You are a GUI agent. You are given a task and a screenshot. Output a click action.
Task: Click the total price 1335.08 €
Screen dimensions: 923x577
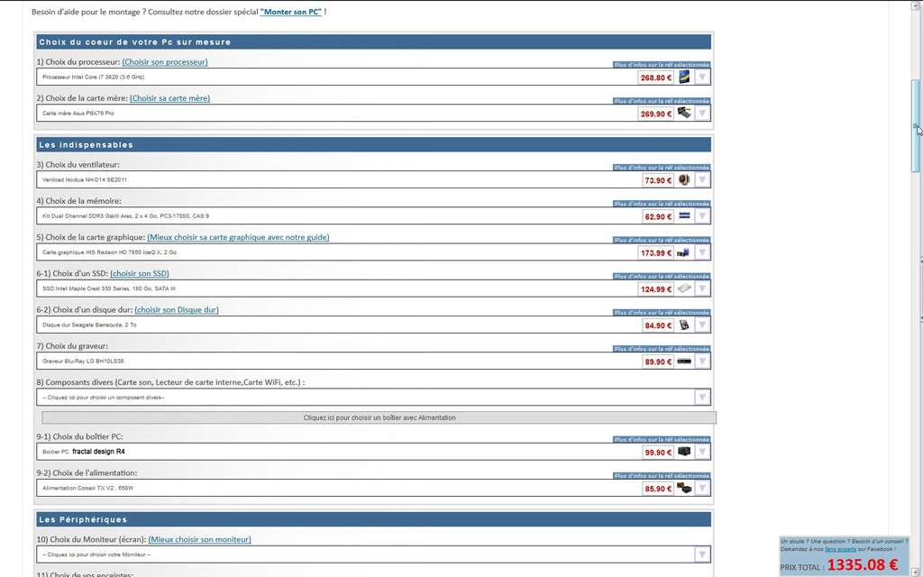(863, 565)
